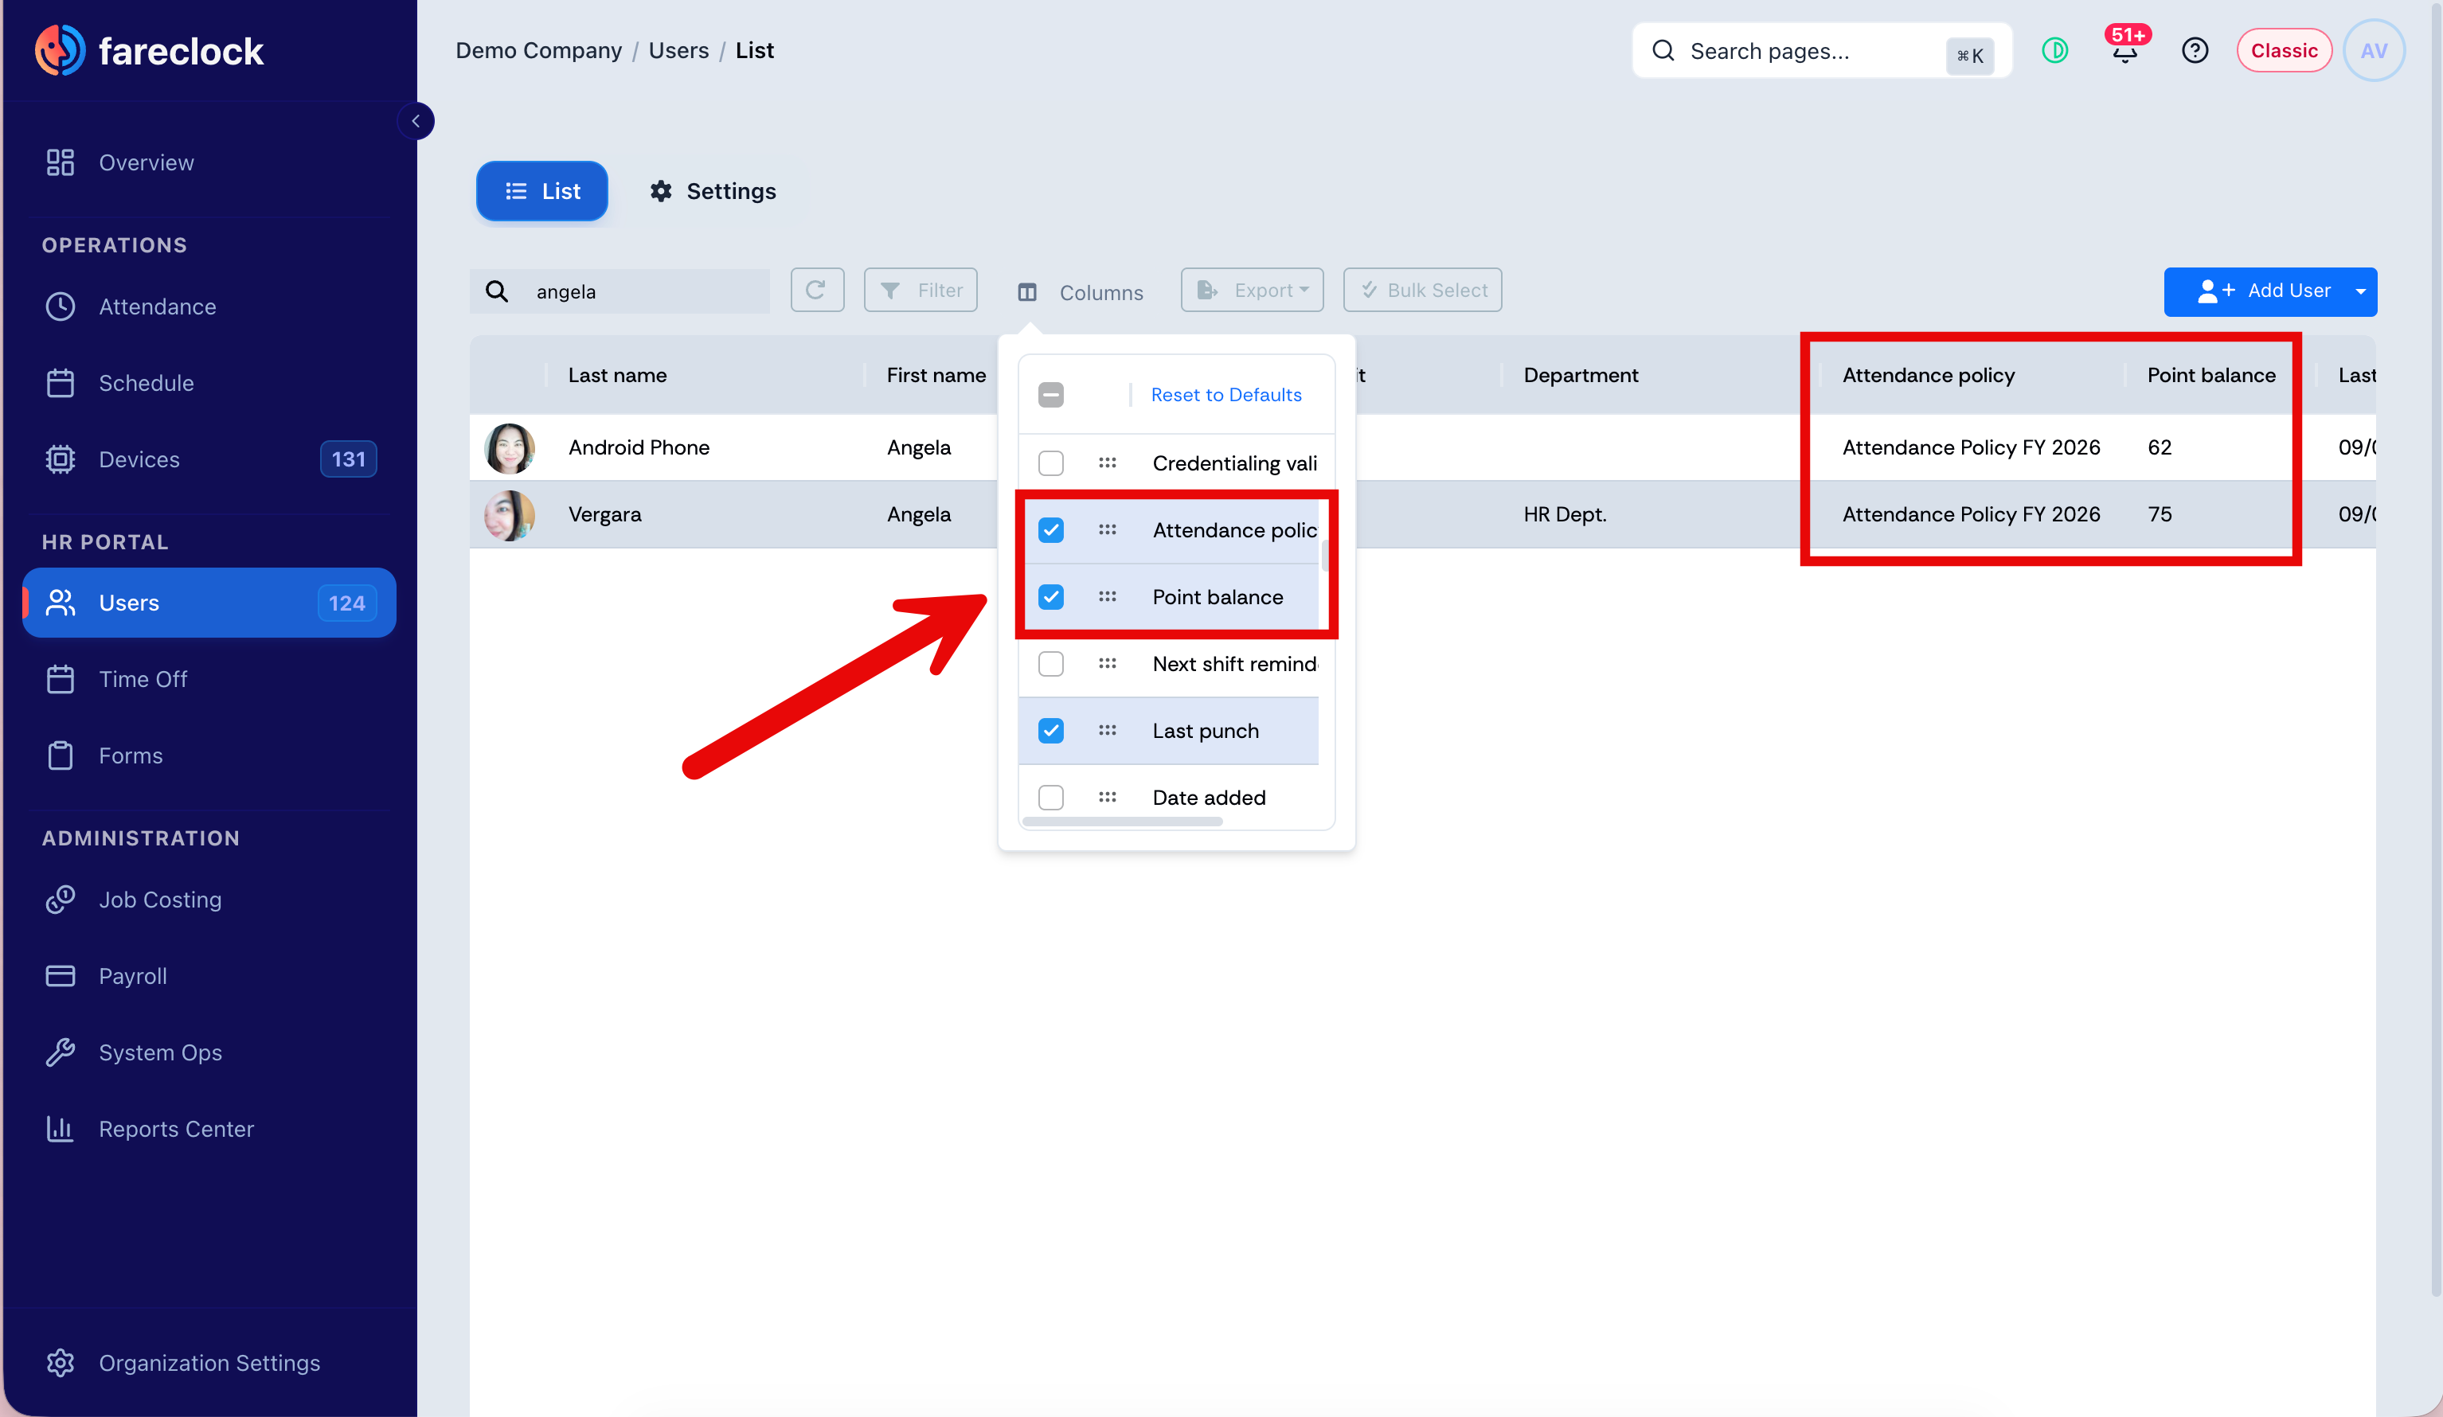Enable the Credentialing vali column checkbox
Image resolution: width=2443 pixels, height=1417 pixels.
point(1051,463)
